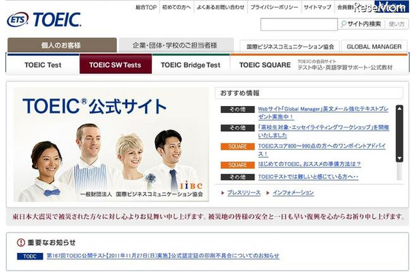Click the blue TOEIC tag in notices

point(30,256)
